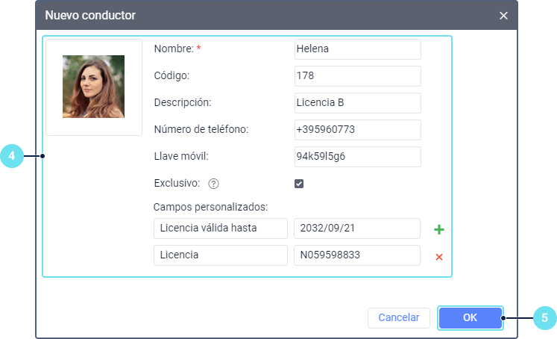Click the green plus to add custom field

point(439,229)
